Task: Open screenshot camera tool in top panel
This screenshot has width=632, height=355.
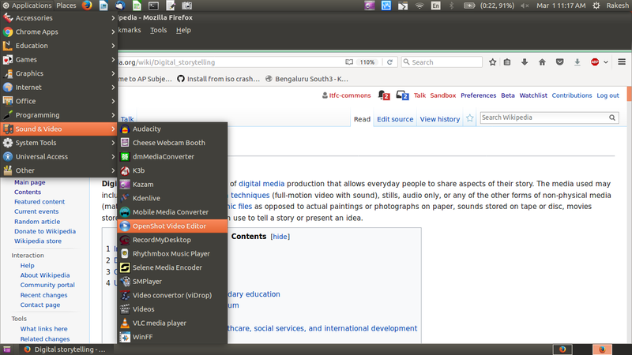Action: coord(186,6)
